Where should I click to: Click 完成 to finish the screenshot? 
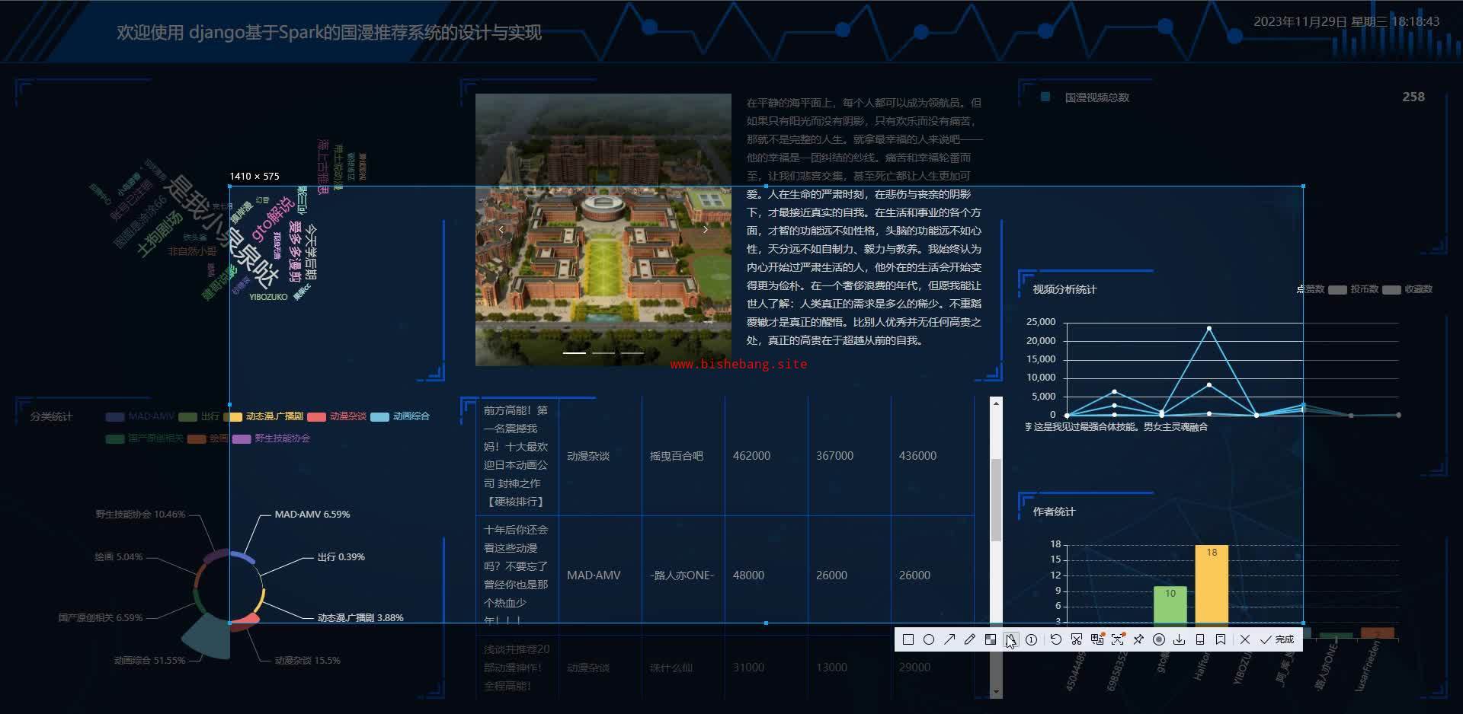(1277, 640)
